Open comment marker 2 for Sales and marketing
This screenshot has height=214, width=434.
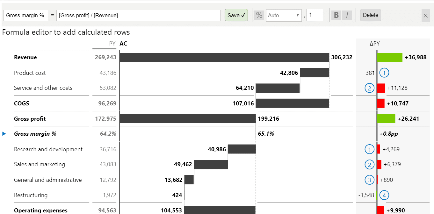[x=369, y=164]
